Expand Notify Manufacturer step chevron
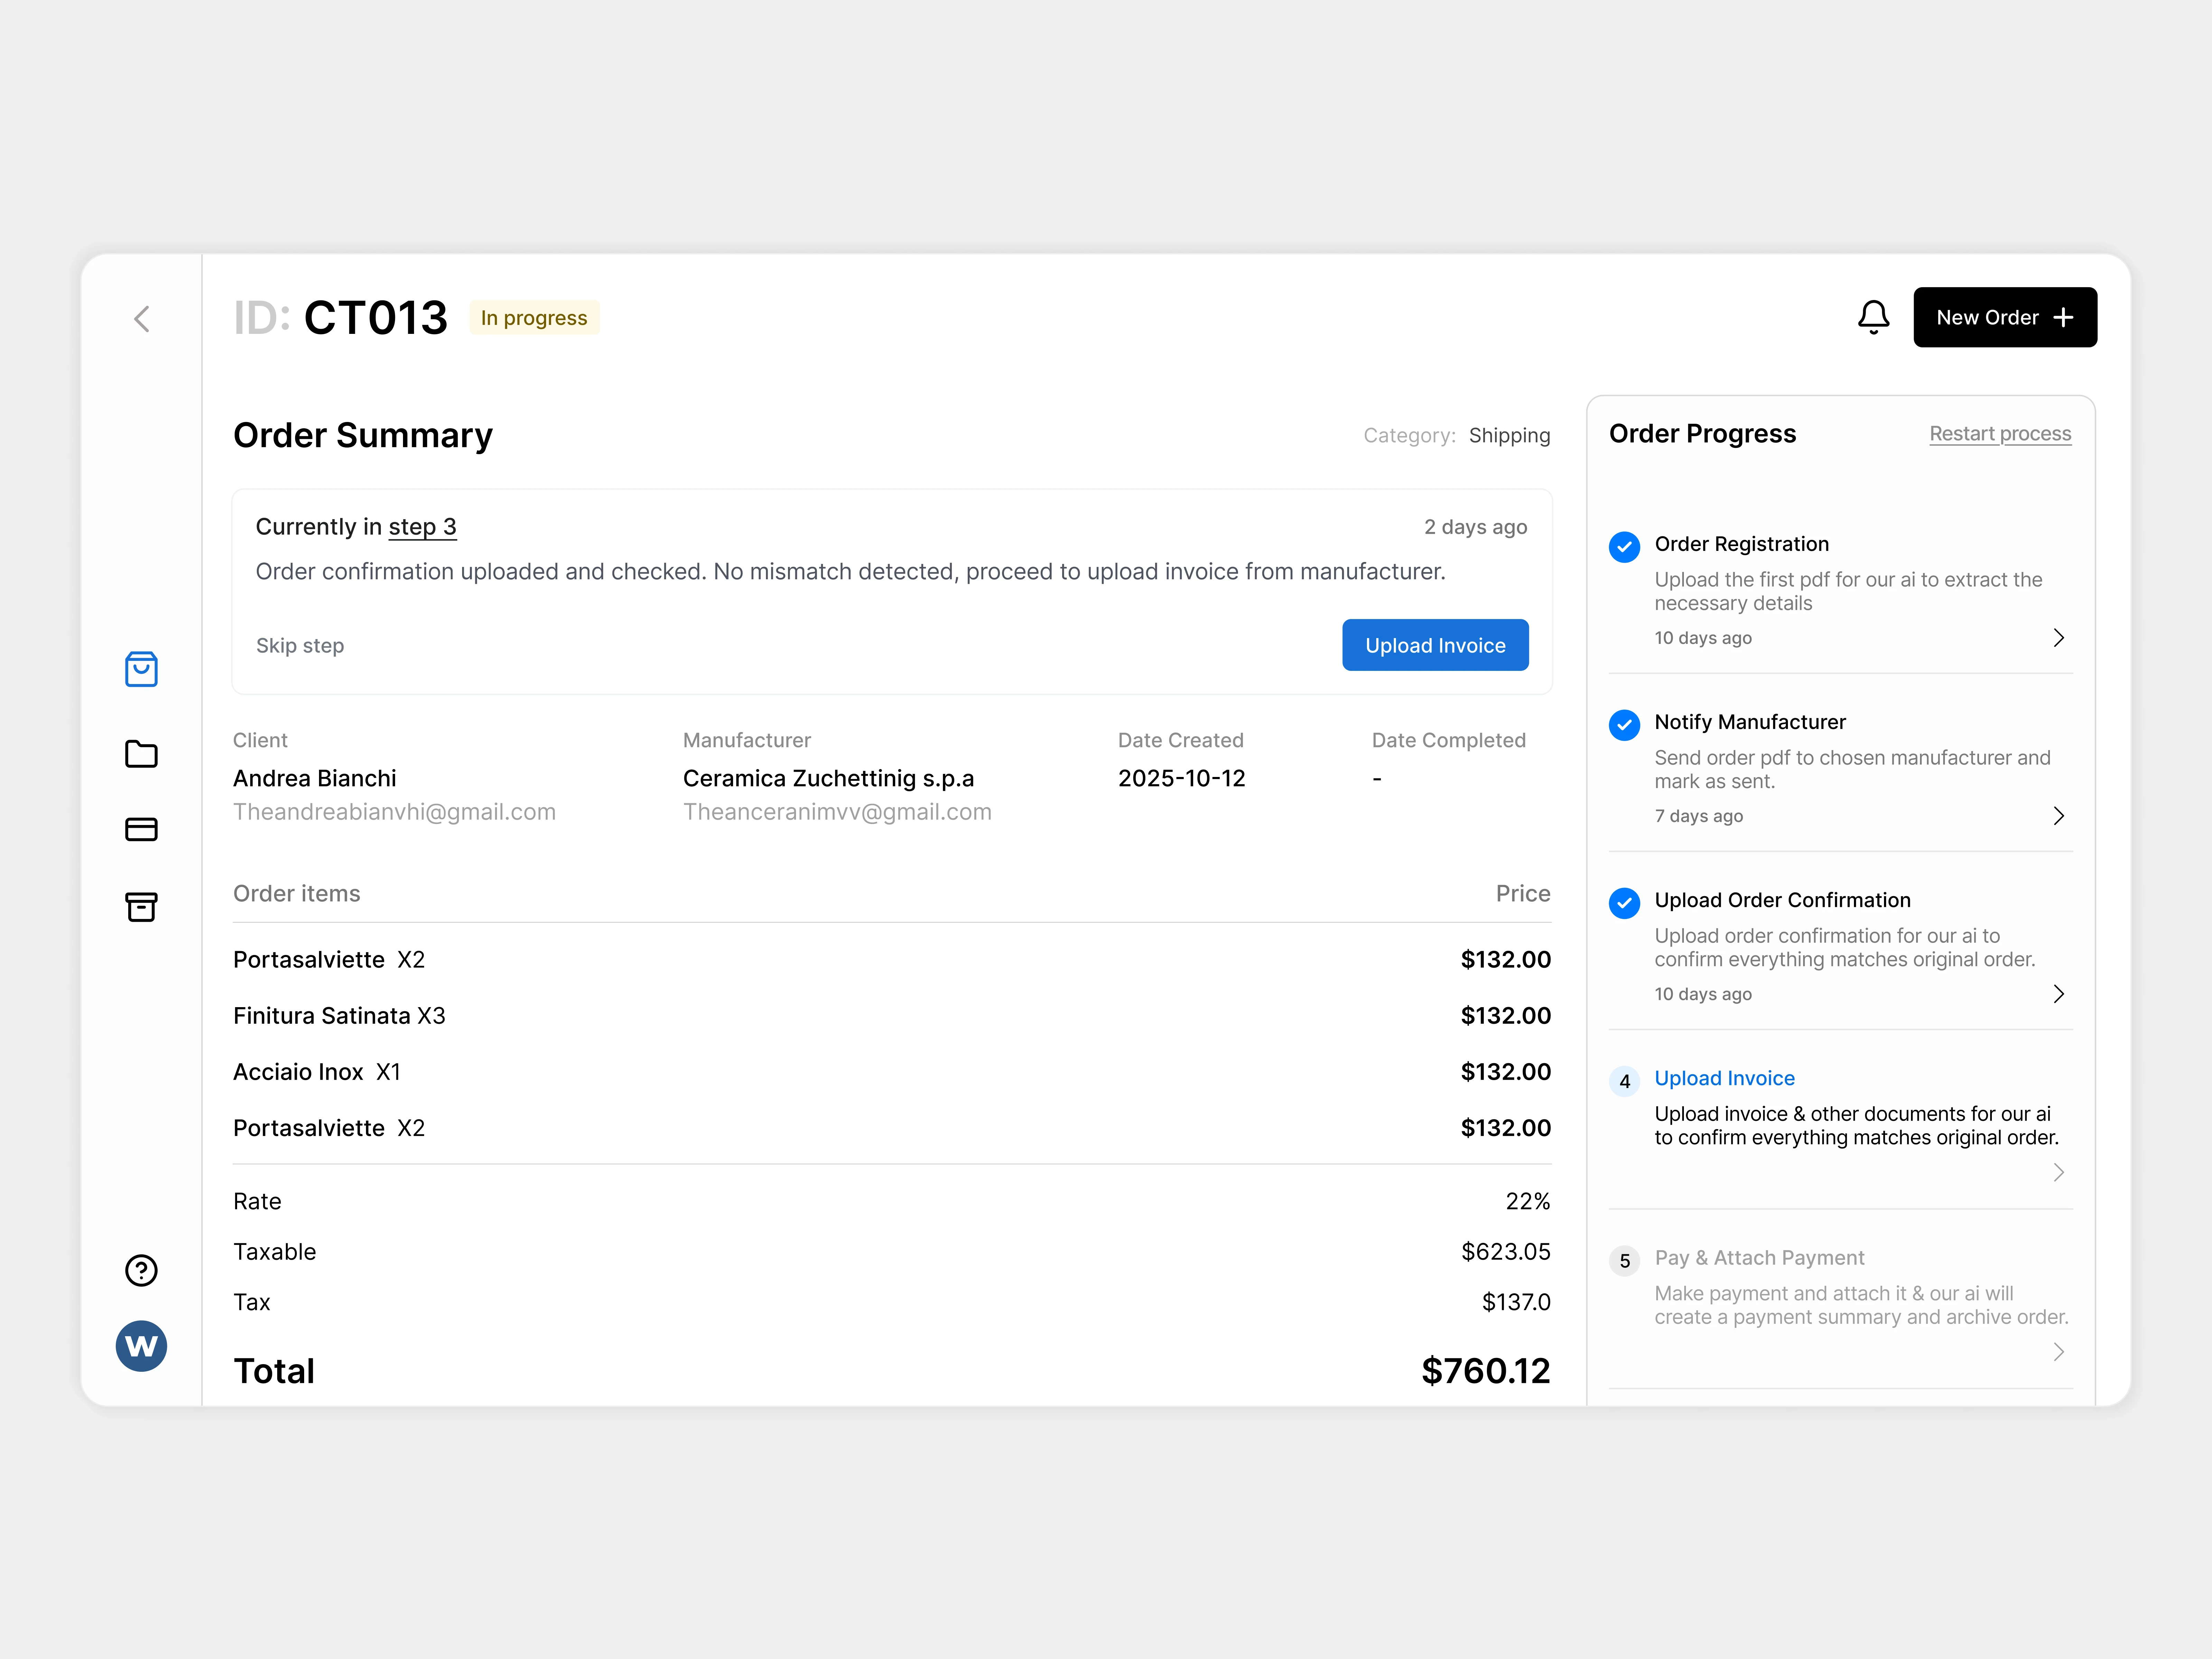This screenshot has height=1659, width=2212. [2058, 816]
